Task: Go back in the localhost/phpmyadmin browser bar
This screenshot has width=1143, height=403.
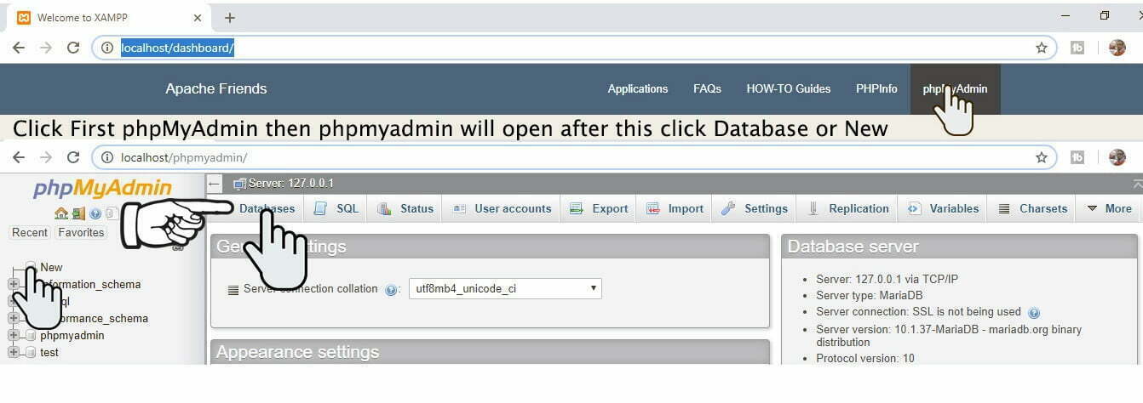Action: [x=19, y=157]
